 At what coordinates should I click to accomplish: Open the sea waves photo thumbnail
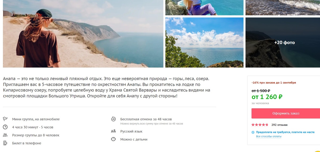click(x=283, y=7)
